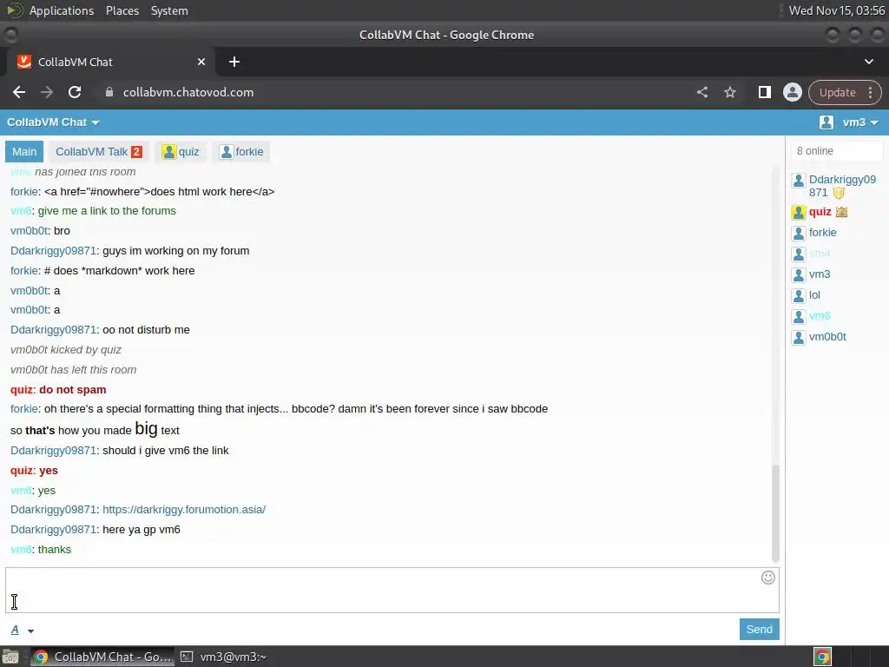The image size is (889, 667).
Task: Click the address bar URL
Action: click(188, 92)
